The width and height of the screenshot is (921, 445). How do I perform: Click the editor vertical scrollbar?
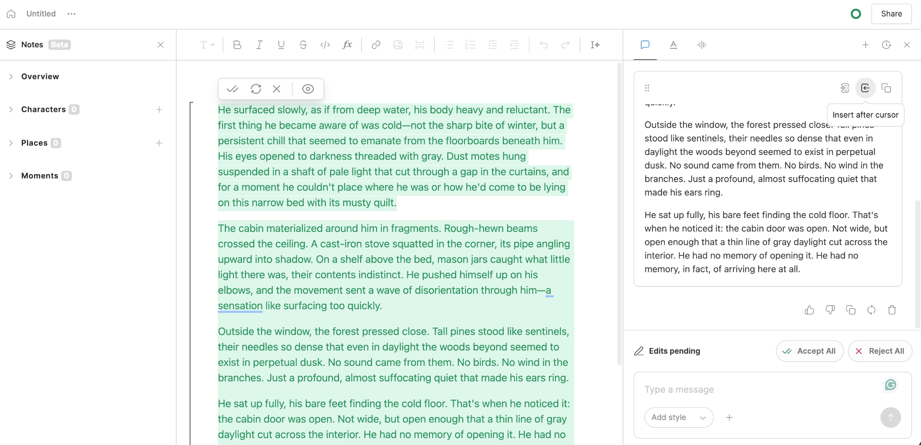[x=619, y=214]
